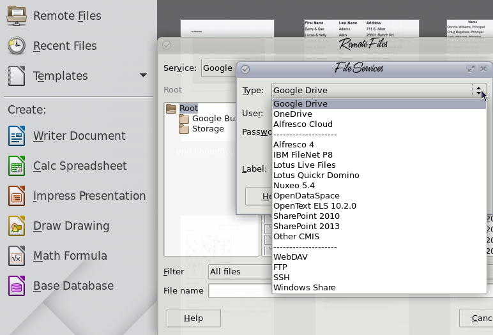493x335 pixels.
Task: Open the address list document thumbnail
Action: tap(361, 29)
